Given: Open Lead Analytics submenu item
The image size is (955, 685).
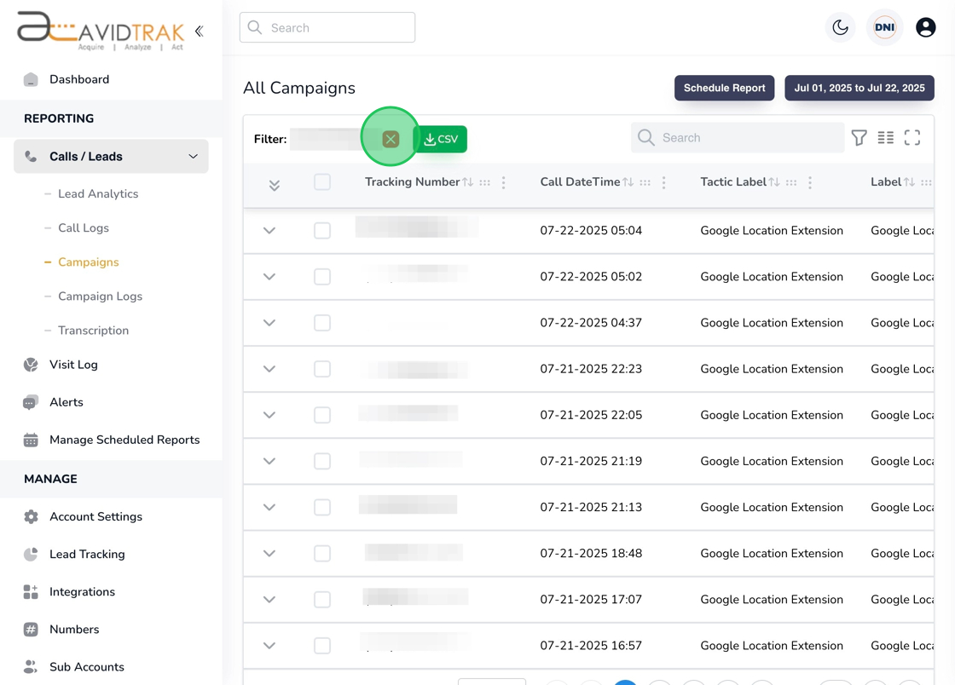Looking at the screenshot, I should (98, 194).
